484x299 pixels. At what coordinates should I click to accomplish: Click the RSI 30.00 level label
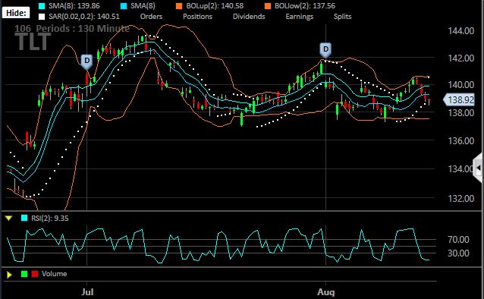[458, 253]
